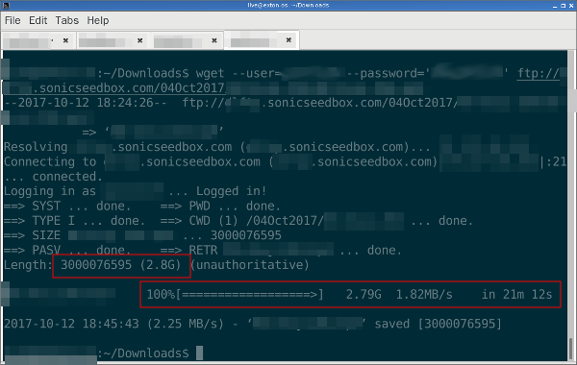Open the Tabs menu
The image size is (577, 365).
pyautogui.click(x=67, y=20)
